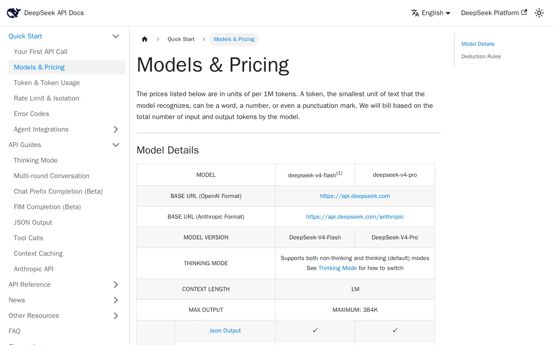This screenshot has height=345, width=553.
Task: Open Error Codes page
Action: [32, 114]
